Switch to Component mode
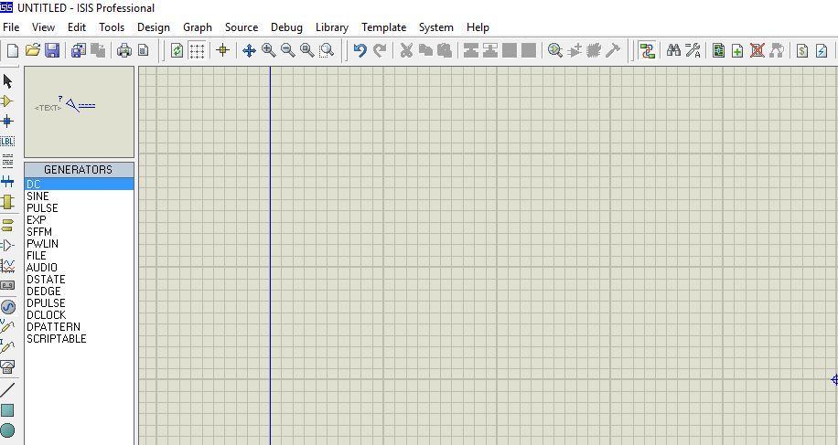Screen dimensions: 838x445 coord(7,101)
